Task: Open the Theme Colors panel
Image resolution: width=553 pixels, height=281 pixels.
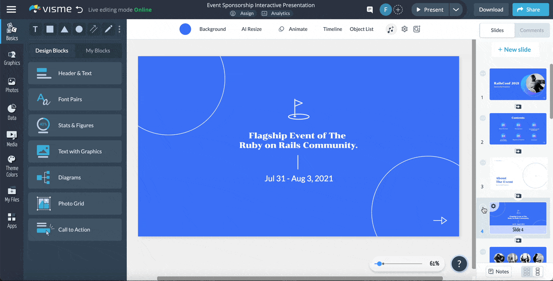Action: (x=12, y=166)
